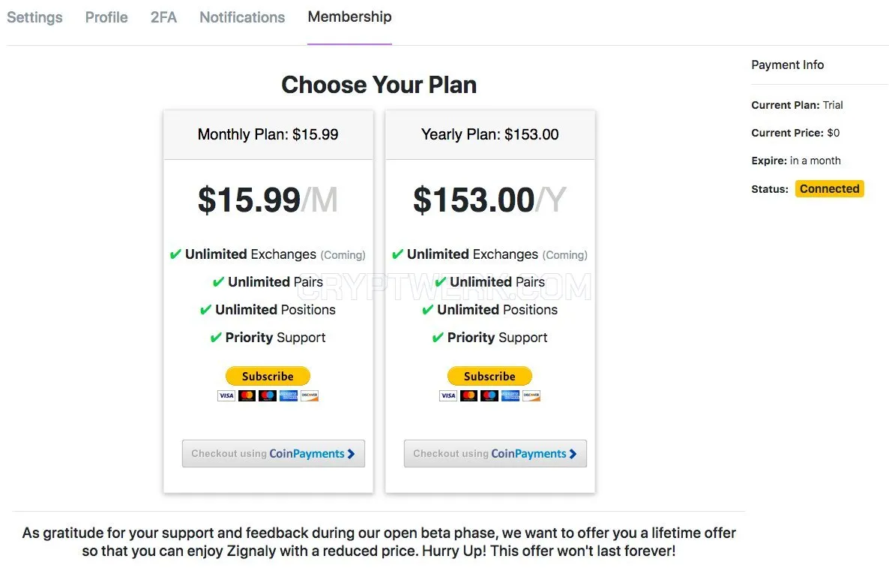
Task: Open the Settings tab
Action: tap(34, 17)
